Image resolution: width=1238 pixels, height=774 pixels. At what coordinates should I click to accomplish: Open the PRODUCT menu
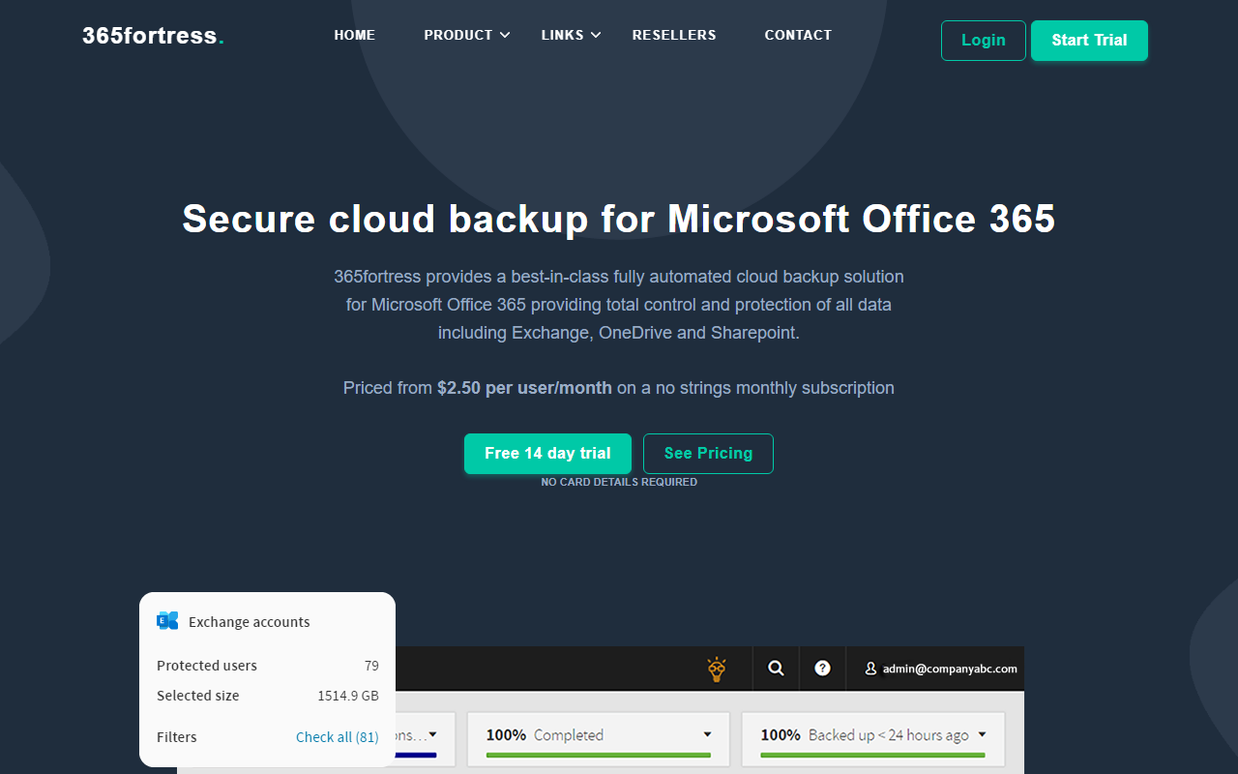point(458,35)
